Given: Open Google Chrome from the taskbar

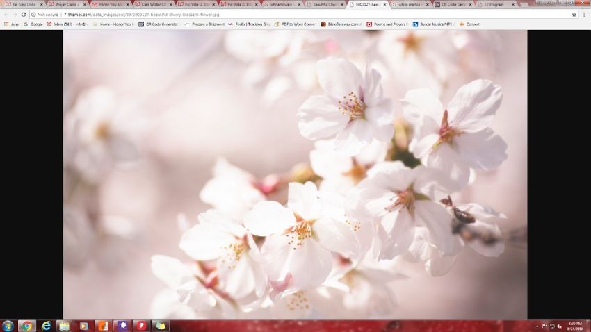Looking at the screenshot, I should click(26, 326).
